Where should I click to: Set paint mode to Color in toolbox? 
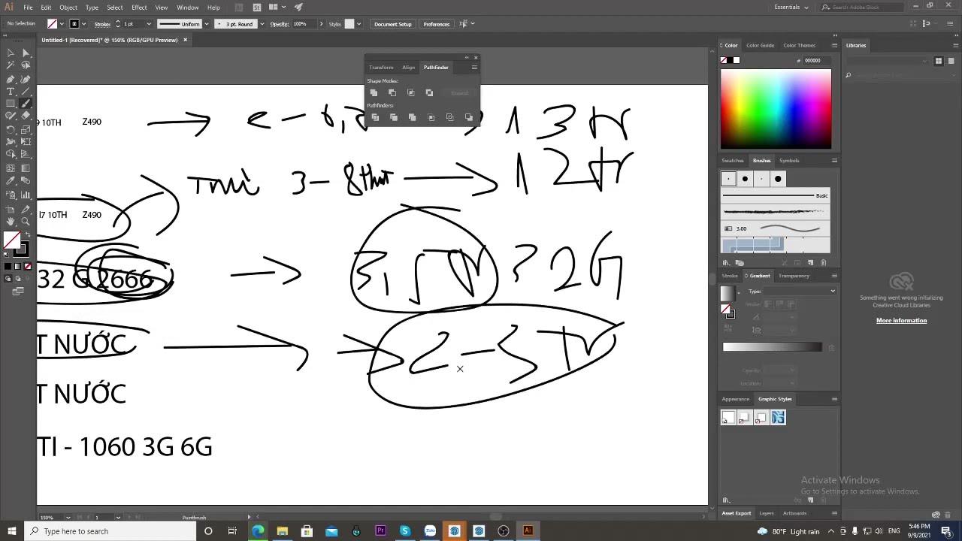(8, 267)
